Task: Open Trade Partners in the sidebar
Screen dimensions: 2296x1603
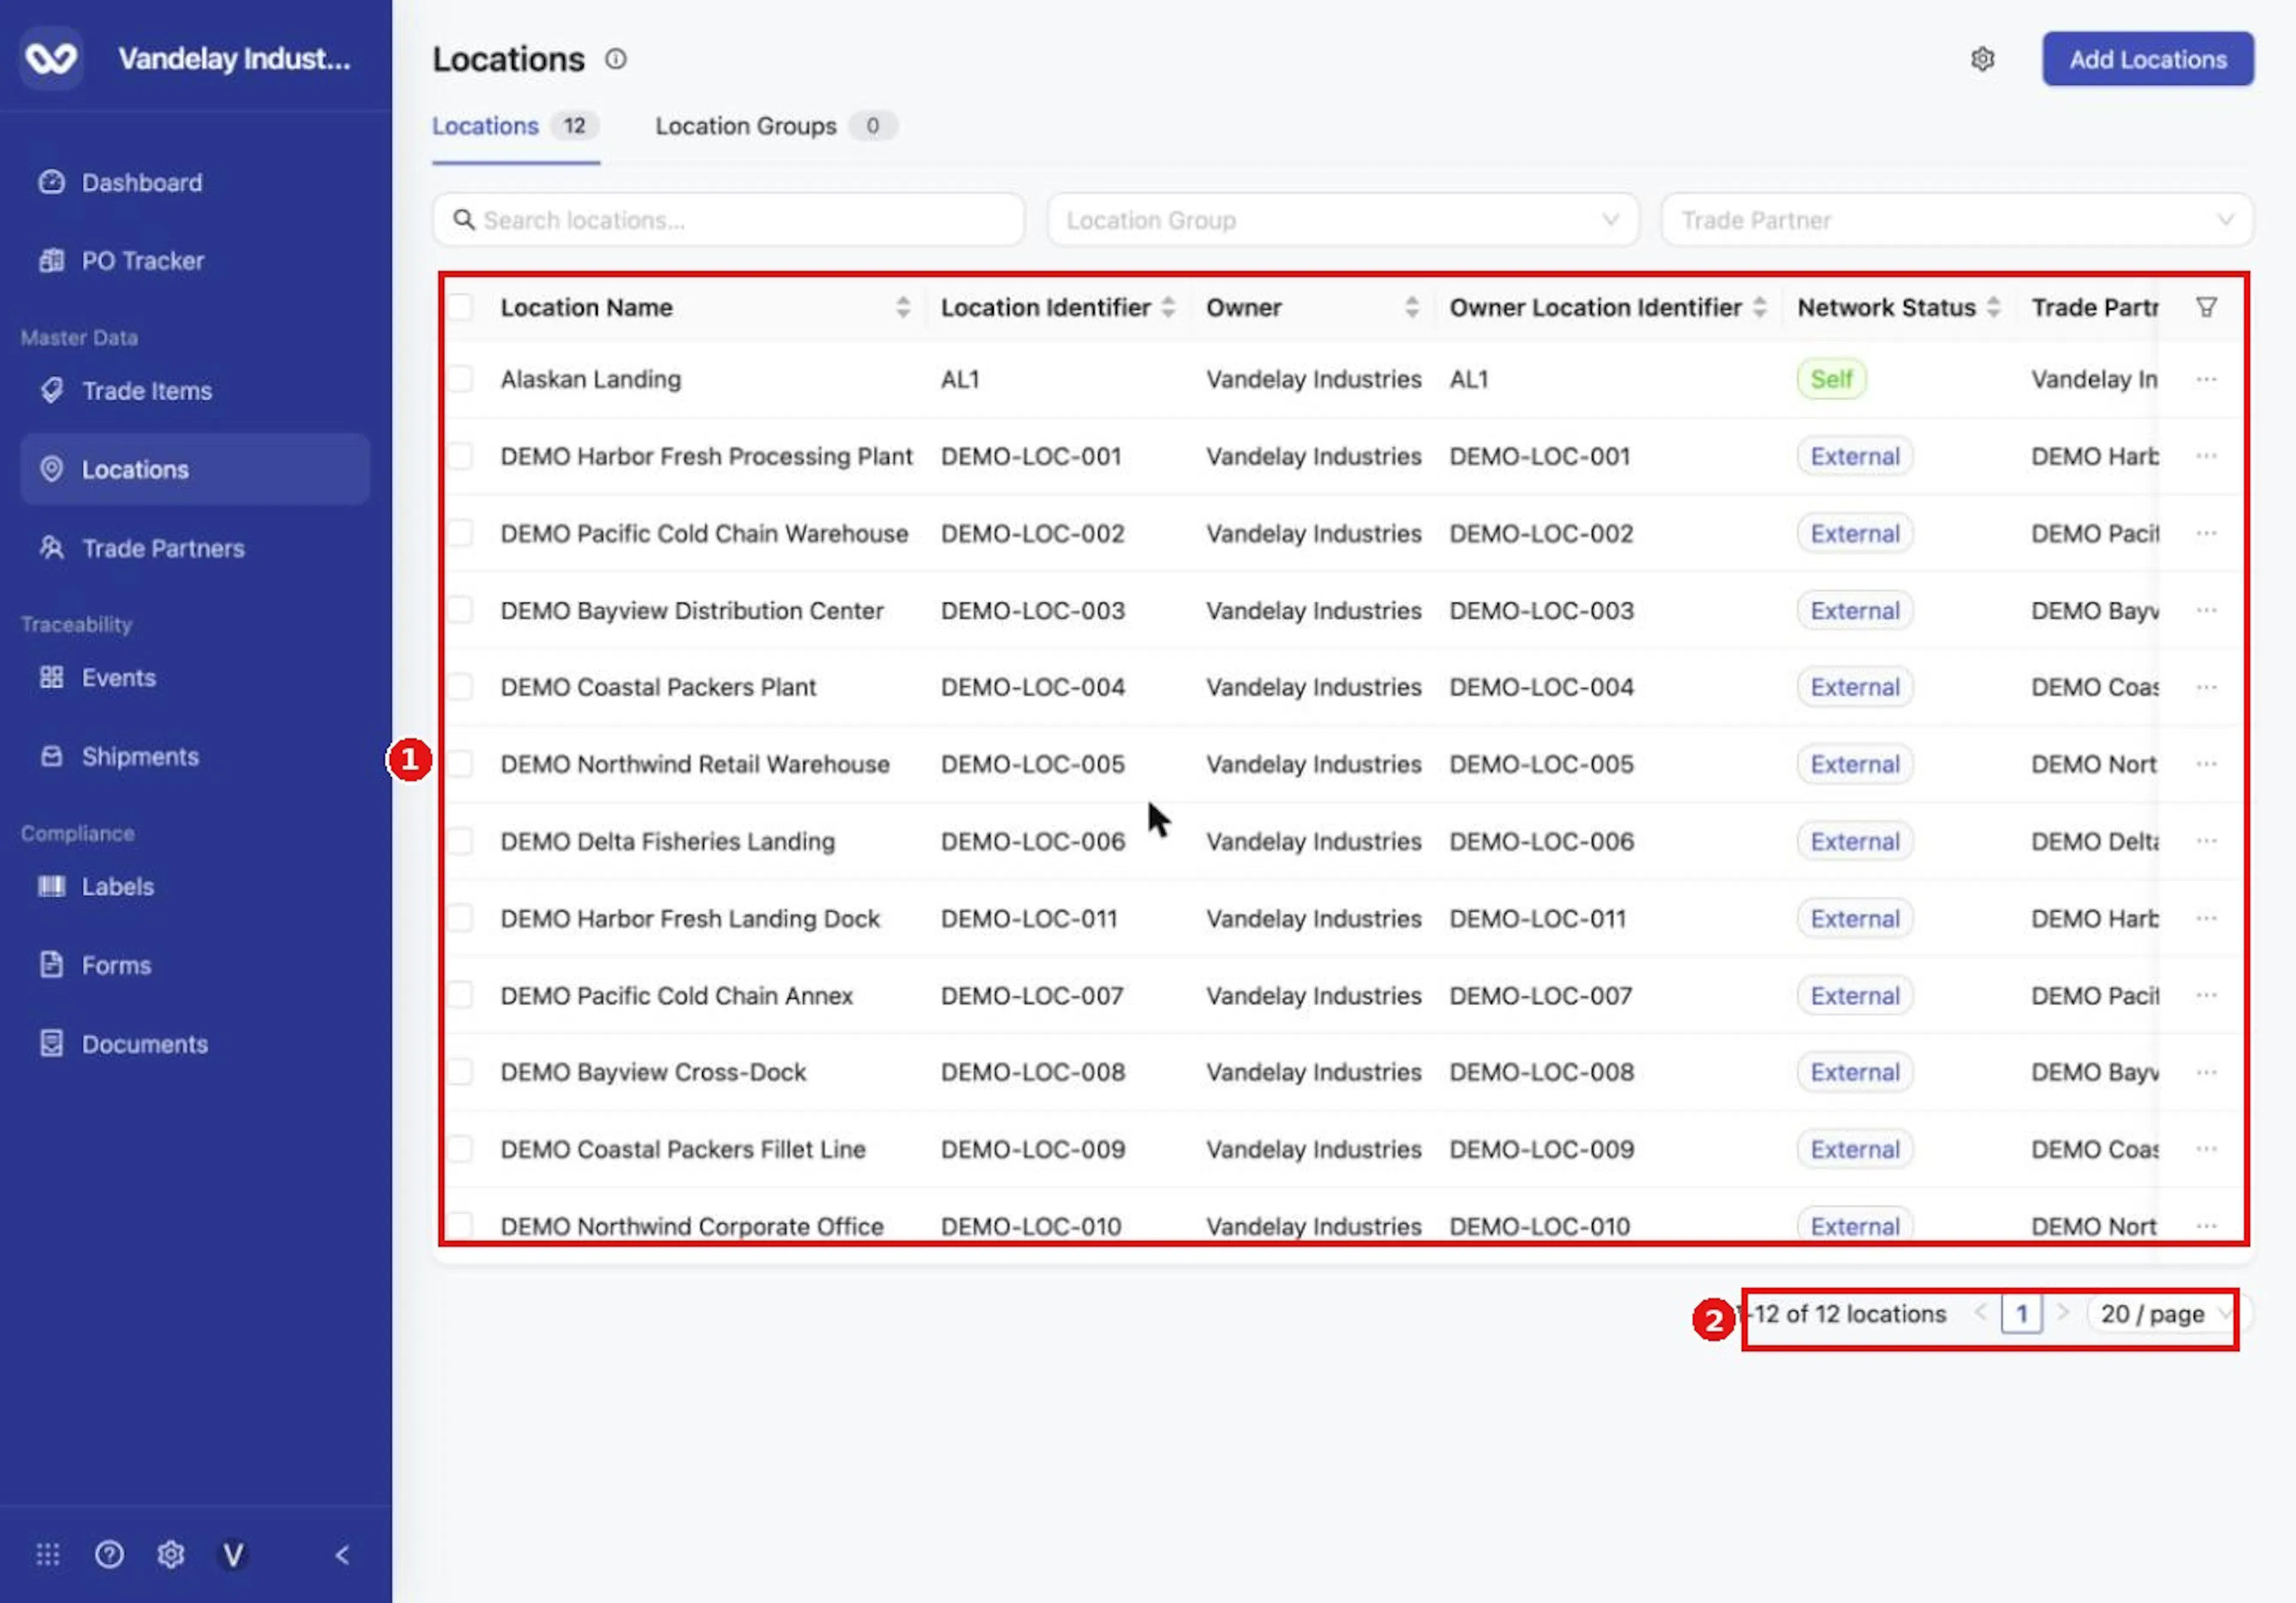Action: point(195,547)
